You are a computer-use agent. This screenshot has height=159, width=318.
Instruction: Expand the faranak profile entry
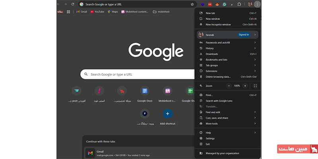(x=227, y=35)
